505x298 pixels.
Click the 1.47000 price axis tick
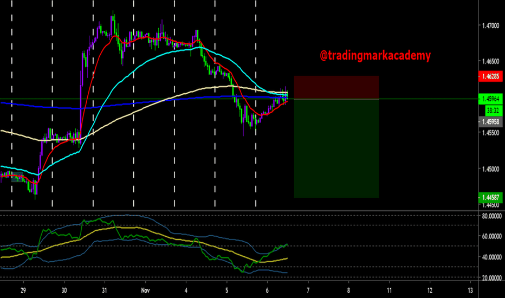tap(490, 25)
